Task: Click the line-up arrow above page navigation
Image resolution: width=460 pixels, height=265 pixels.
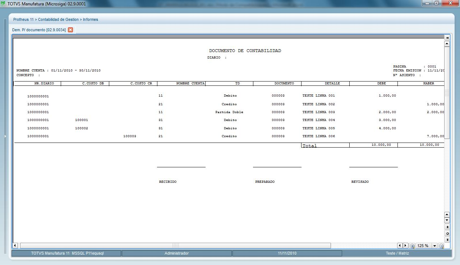Action: (447, 214)
